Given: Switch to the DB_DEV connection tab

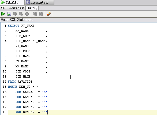Looking at the screenshot, I should tap(12, 2).
